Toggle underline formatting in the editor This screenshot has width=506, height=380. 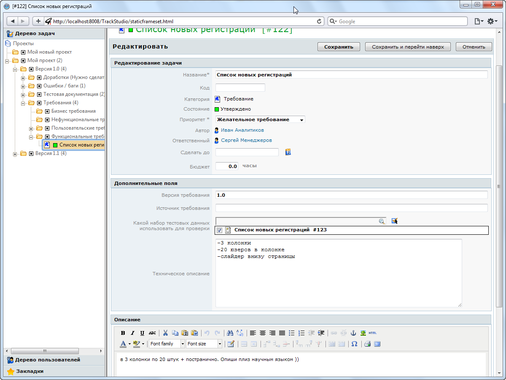tap(142, 333)
